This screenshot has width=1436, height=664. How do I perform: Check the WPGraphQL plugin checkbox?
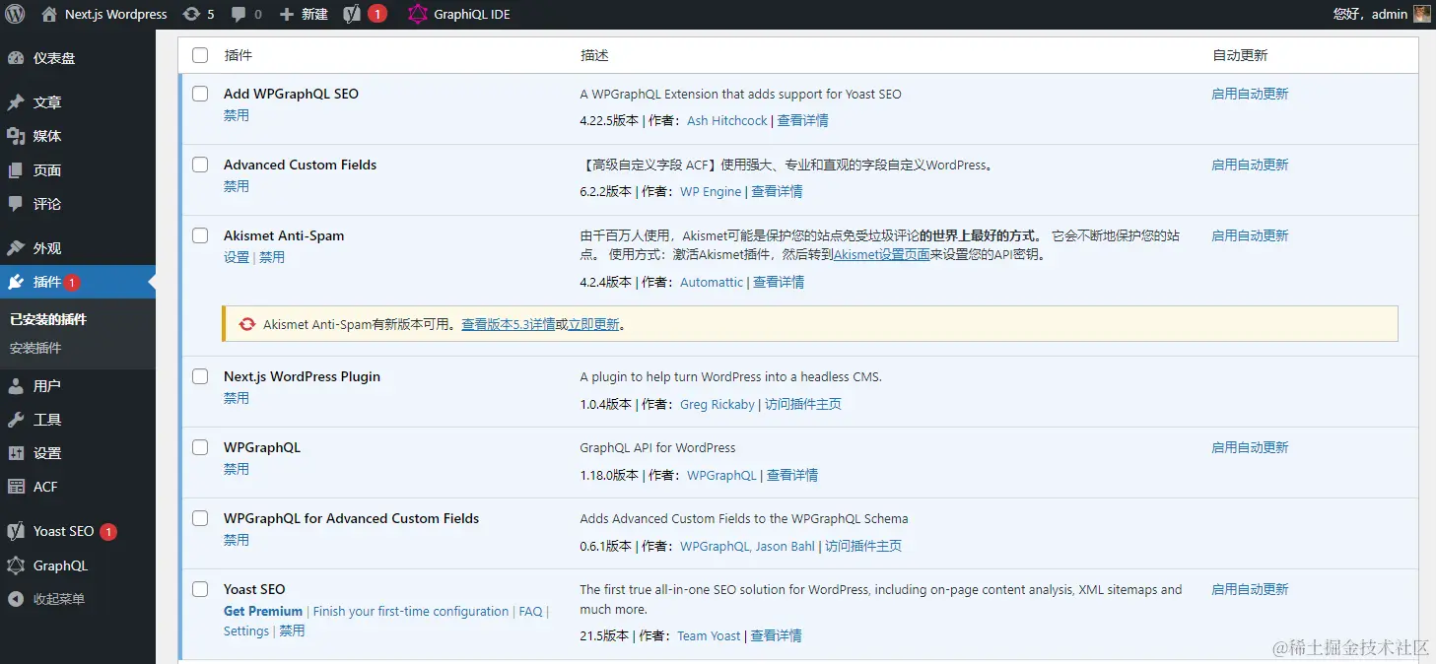[200, 447]
